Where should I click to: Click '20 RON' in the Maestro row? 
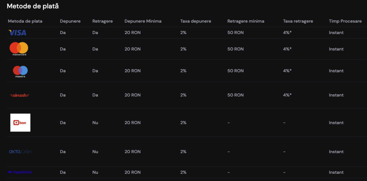[133, 71]
